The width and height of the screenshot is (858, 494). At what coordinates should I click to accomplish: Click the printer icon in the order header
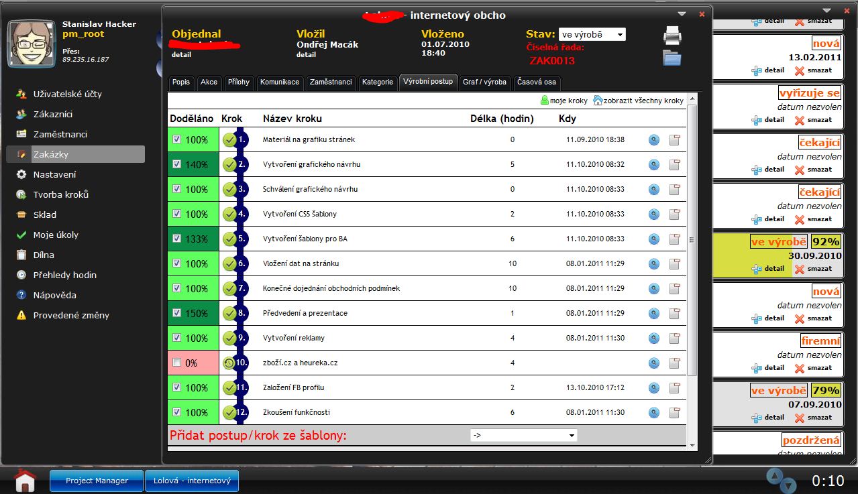click(672, 36)
